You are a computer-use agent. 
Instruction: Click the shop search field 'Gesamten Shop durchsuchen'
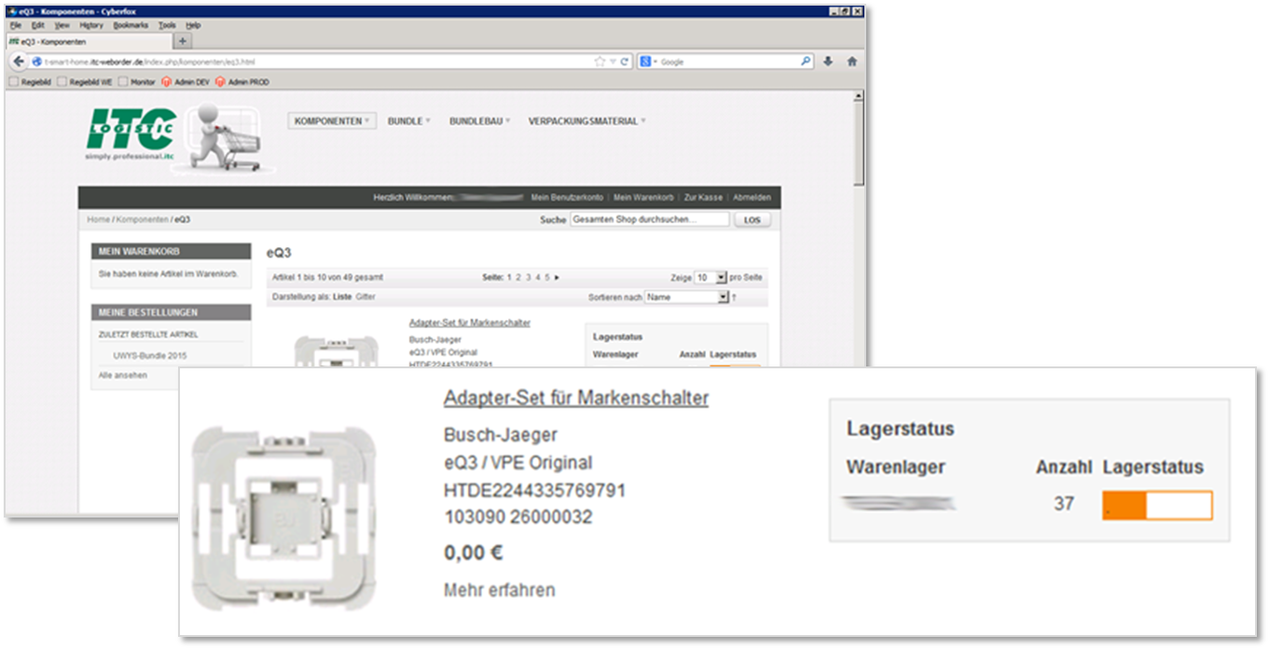tap(649, 220)
